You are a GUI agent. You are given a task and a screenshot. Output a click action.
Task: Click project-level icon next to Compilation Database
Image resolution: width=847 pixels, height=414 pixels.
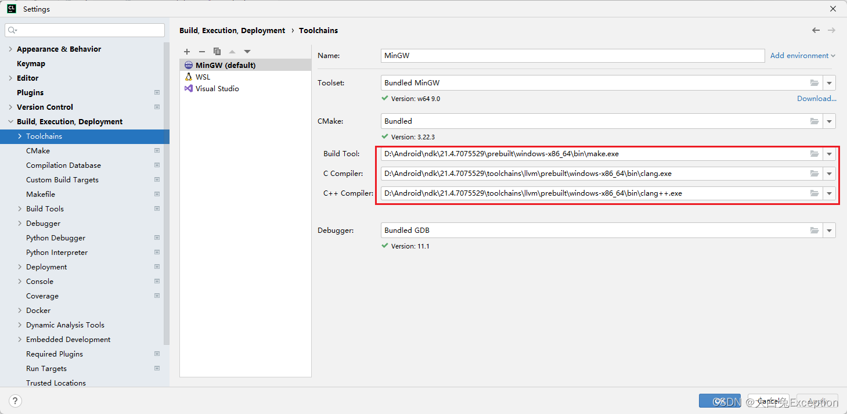(157, 165)
